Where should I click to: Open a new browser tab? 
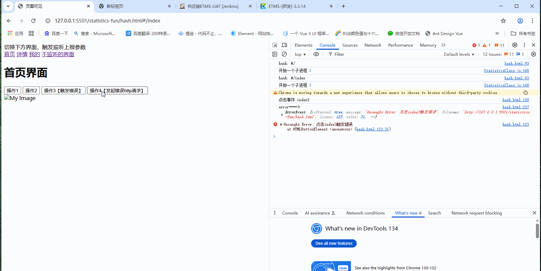point(343,6)
